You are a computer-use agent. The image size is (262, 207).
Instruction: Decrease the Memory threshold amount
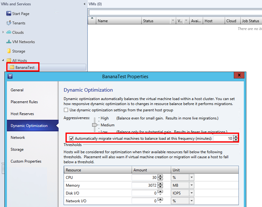click(x=160, y=187)
